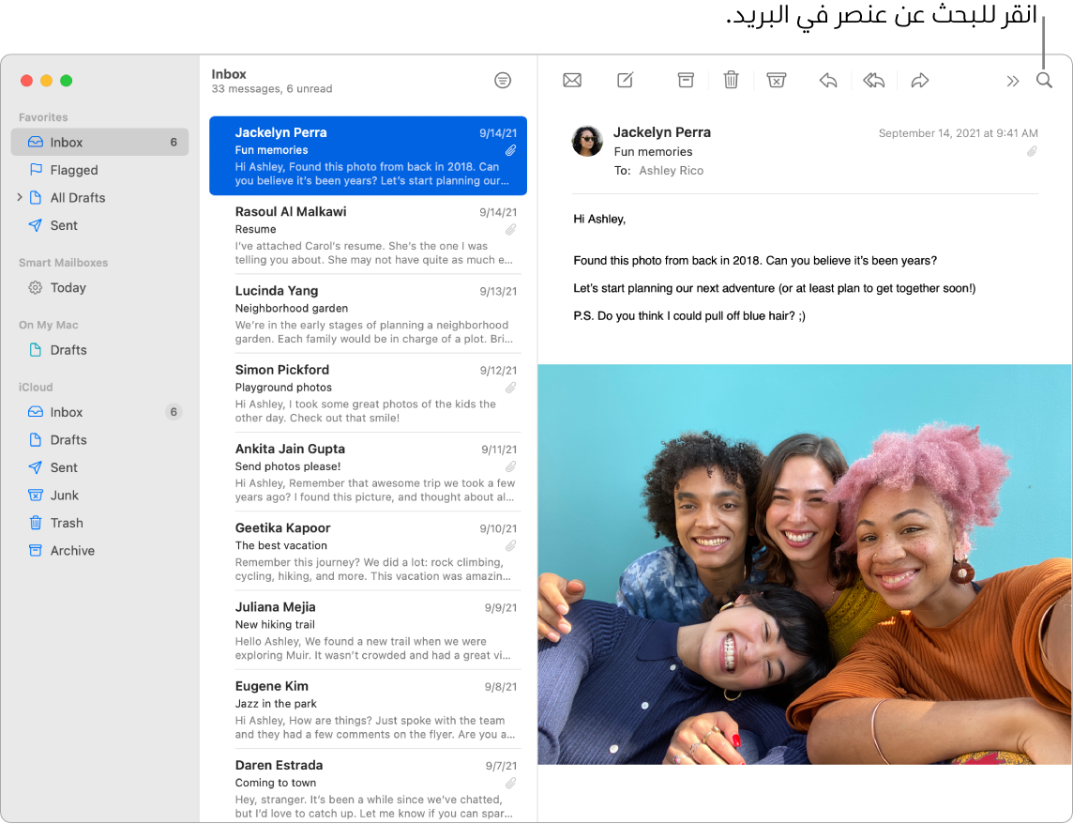
Task: Click paperclip on Simon Pickford message
Action: [510, 388]
